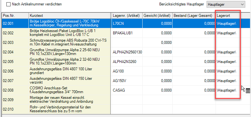Select the ALPHA2N3260 Lagernr. cell
This screenshot has height=117, width=251.
[127, 62]
